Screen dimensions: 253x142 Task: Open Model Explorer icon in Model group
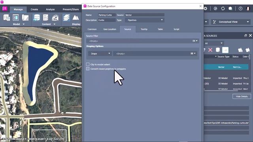7,17
